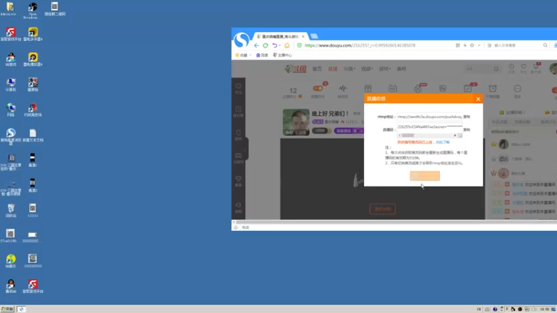Reload the page with green refresh icon
This screenshot has height=313, width=557.
coord(265,45)
